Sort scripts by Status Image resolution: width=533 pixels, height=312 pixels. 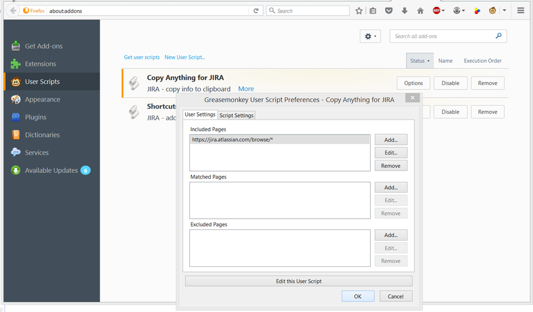pos(420,61)
